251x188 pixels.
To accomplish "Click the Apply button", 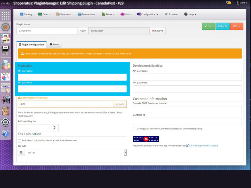I will click(223, 26).
